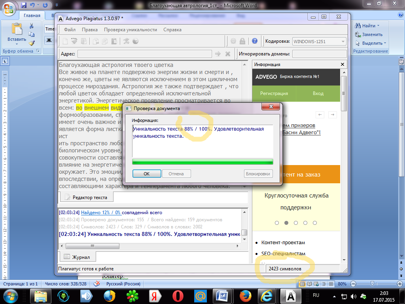Click the Регистрация link in Advego panel
Viewport: 405px width, 304px height.
click(274, 93)
